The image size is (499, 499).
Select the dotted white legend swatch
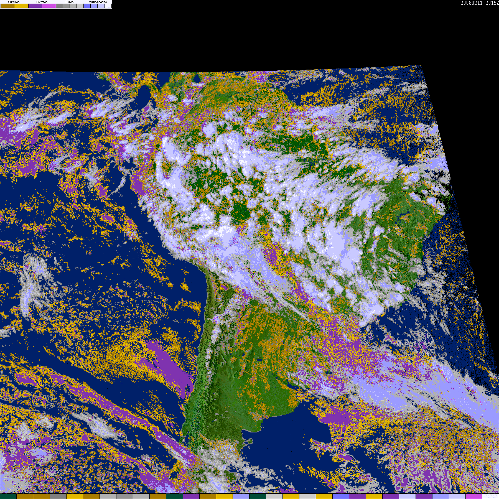click(x=108, y=6)
